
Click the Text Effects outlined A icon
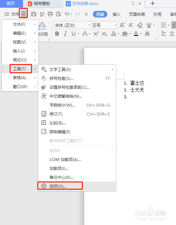click(x=114, y=34)
